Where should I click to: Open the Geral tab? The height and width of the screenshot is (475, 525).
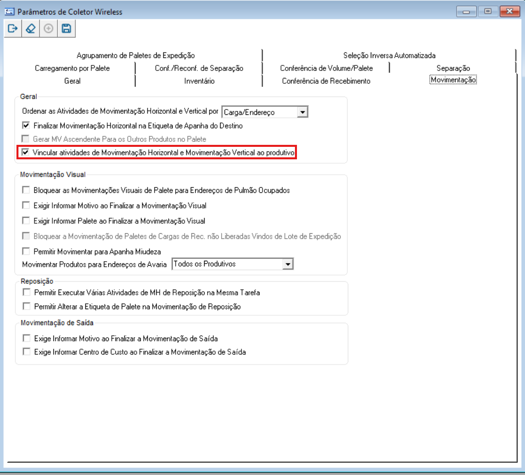coord(72,81)
